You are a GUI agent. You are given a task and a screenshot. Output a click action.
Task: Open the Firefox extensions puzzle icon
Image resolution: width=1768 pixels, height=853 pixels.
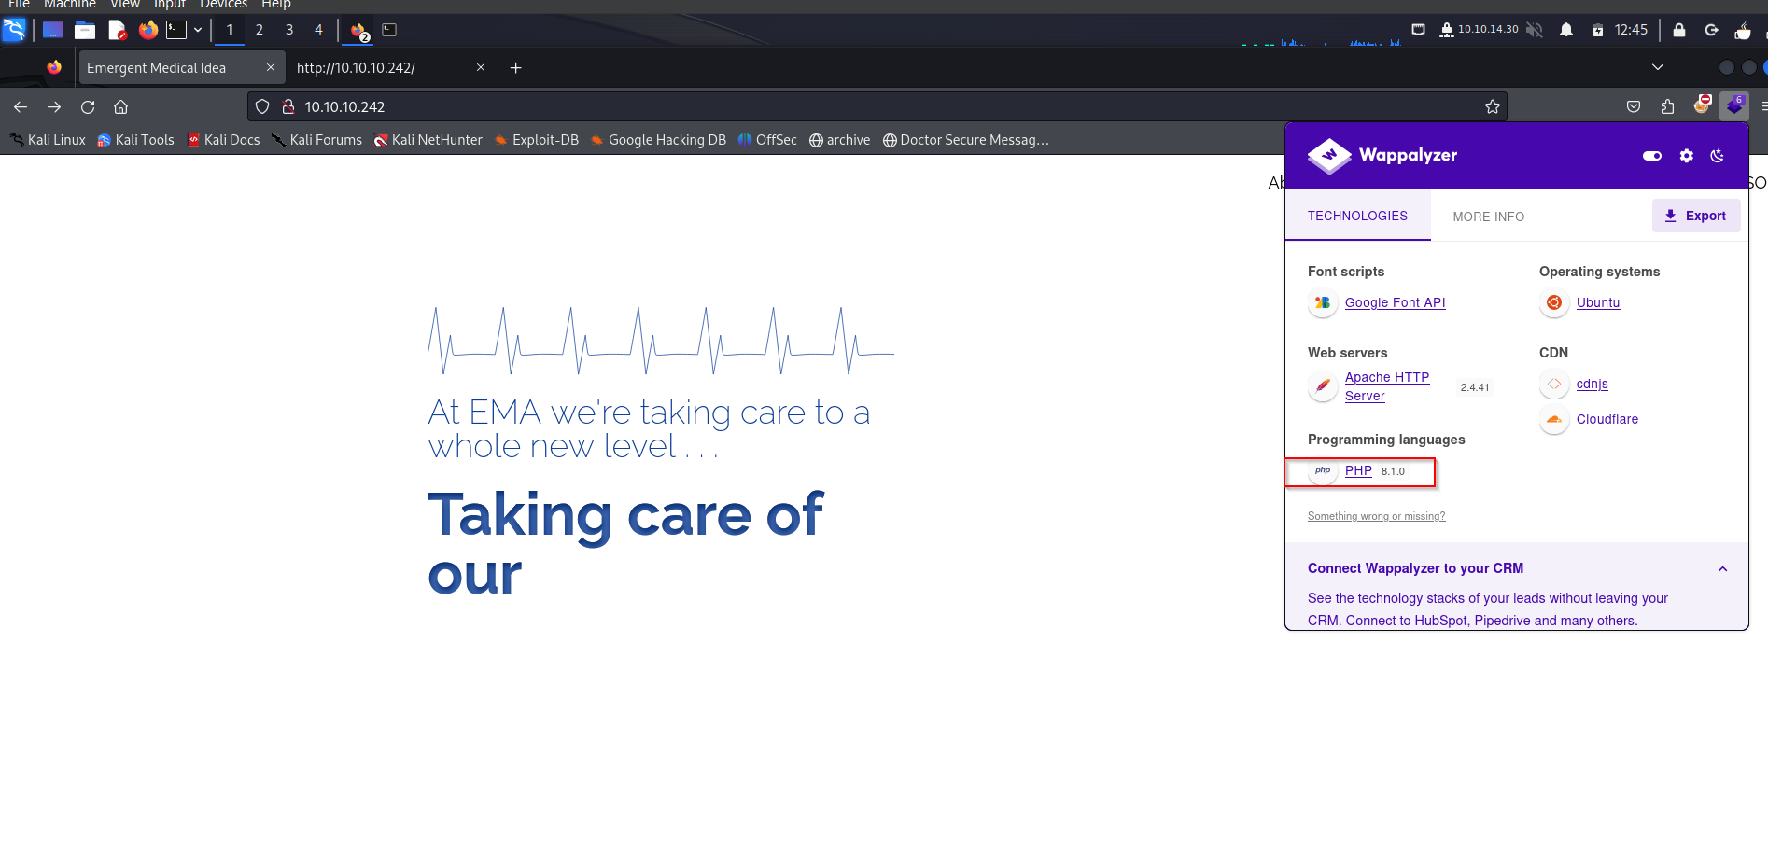(1667, 106)
